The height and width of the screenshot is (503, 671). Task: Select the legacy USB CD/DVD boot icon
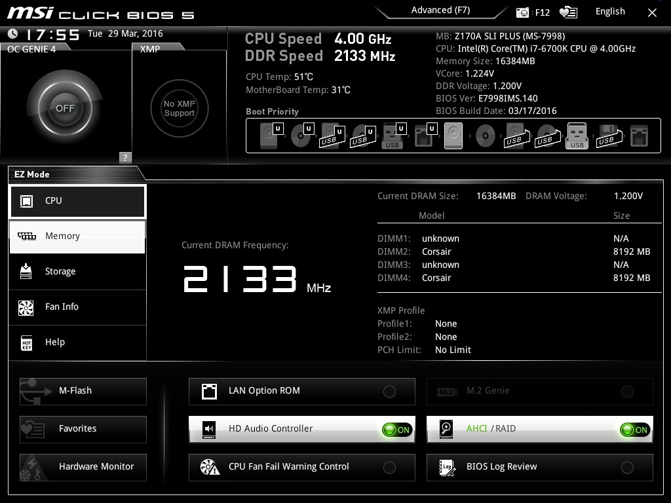click(x=547, y=136)
